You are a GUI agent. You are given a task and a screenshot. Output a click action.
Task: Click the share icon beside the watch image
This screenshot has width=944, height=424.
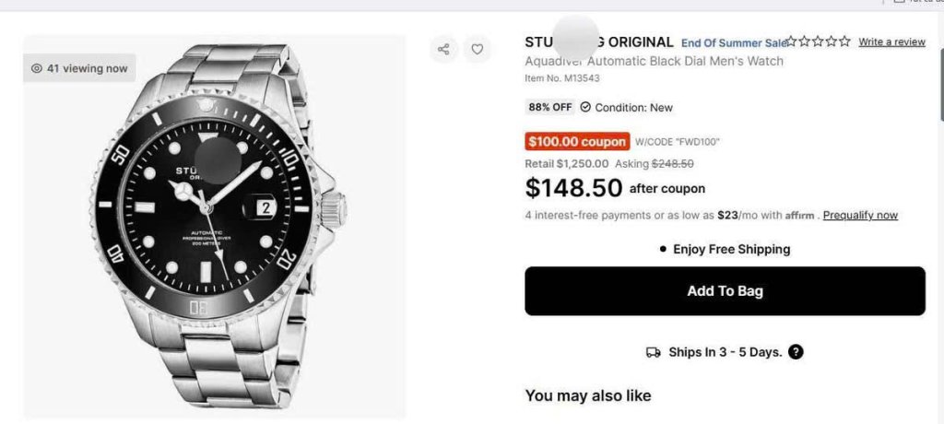pos(443,50)
